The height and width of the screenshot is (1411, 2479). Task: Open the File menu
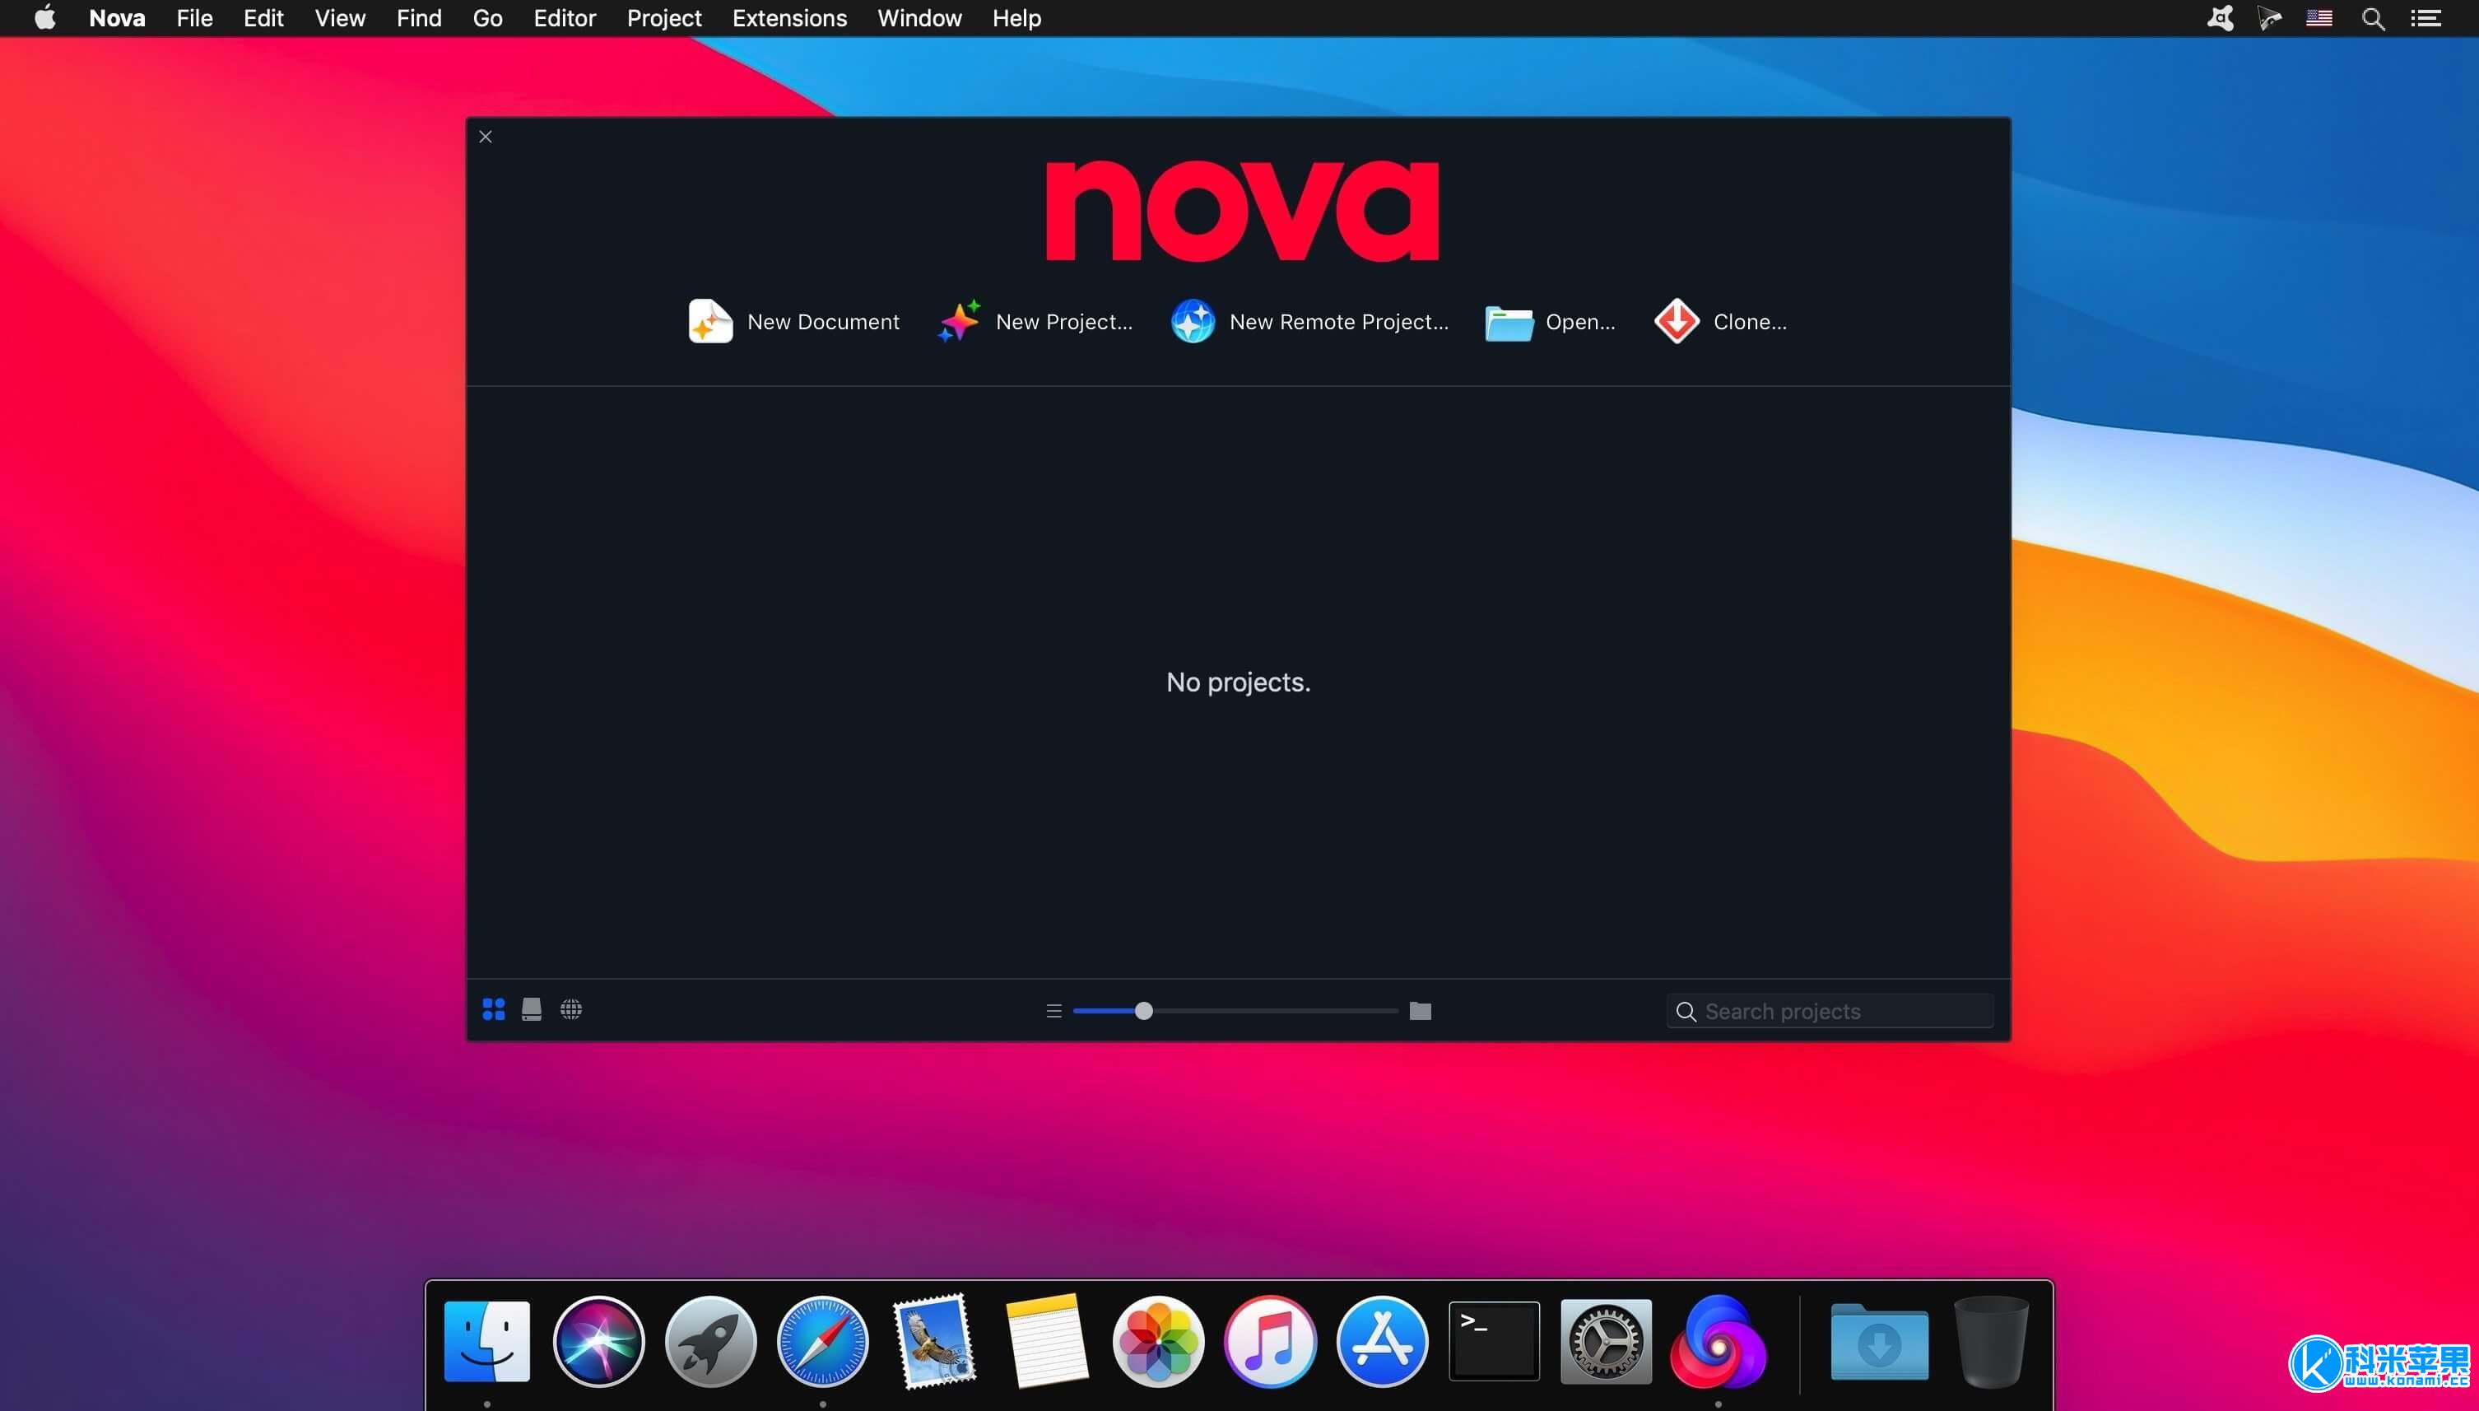click(x=193, y=17)
